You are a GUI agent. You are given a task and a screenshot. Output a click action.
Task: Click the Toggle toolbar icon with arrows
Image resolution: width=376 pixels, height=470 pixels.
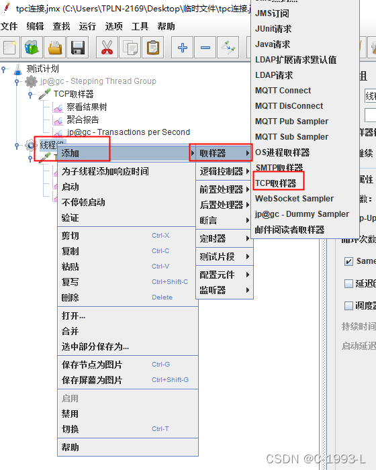tap(228, 48)
